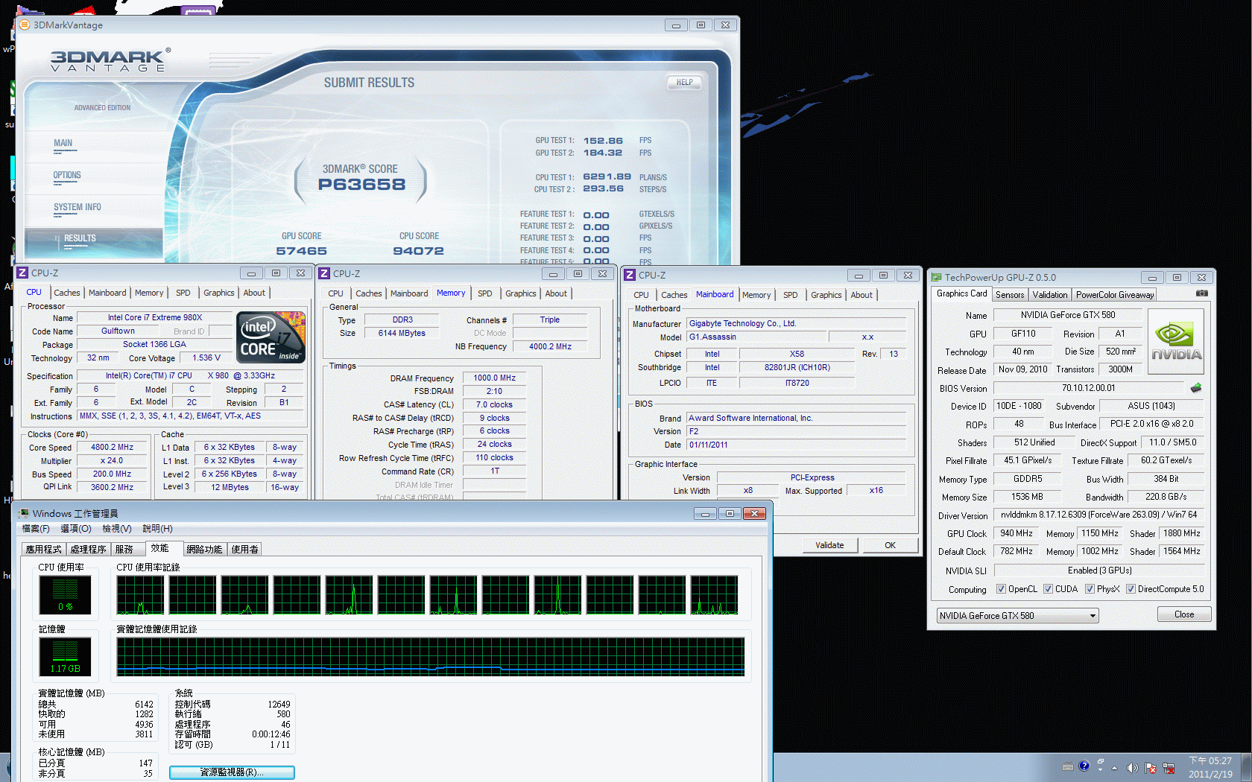Open Graphics tab in the Mainboard CPU-Z window
This screenshot has width=1252, height=782.
(826, 295)
